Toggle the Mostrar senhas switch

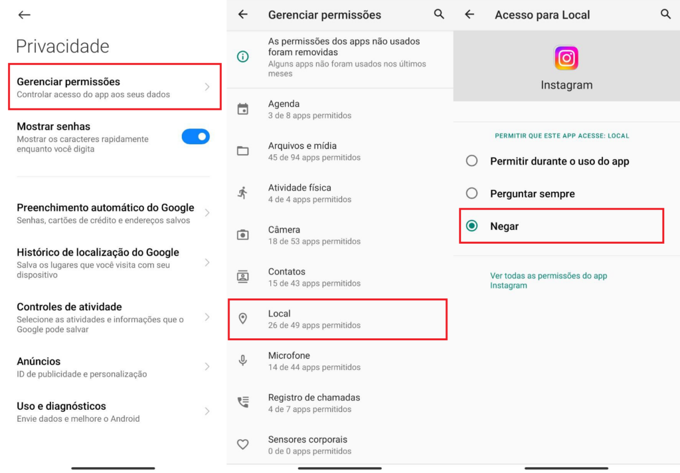195,137
